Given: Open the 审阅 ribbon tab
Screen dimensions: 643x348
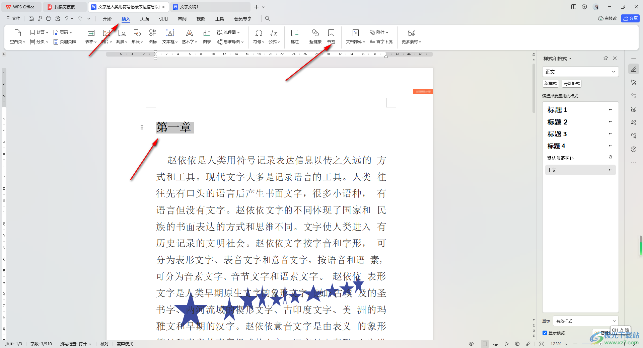Looking at the screenshot, I should [x=182, y=19].
